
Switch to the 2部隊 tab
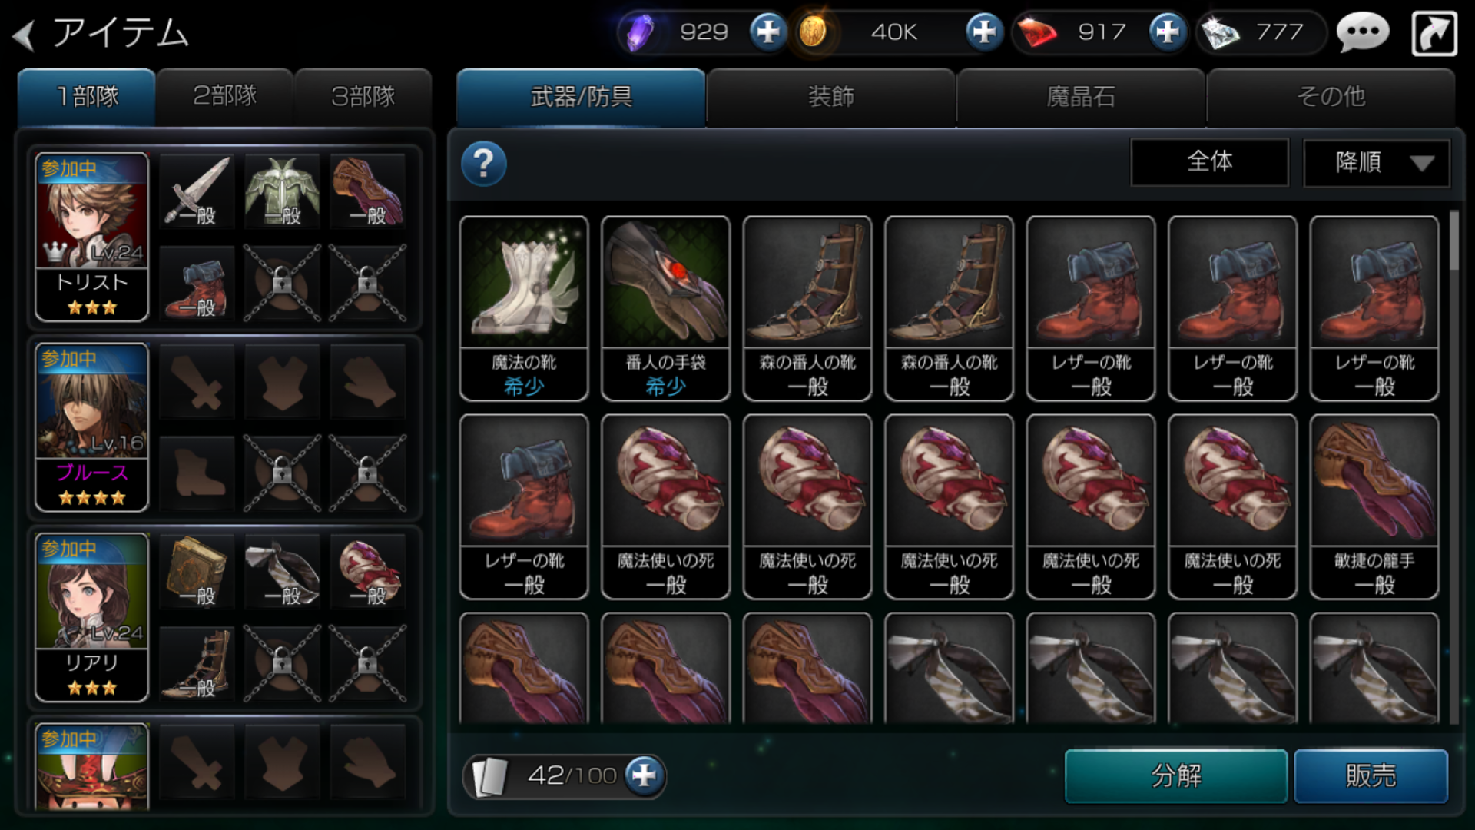pyautogui.click(x=224, y=97)
